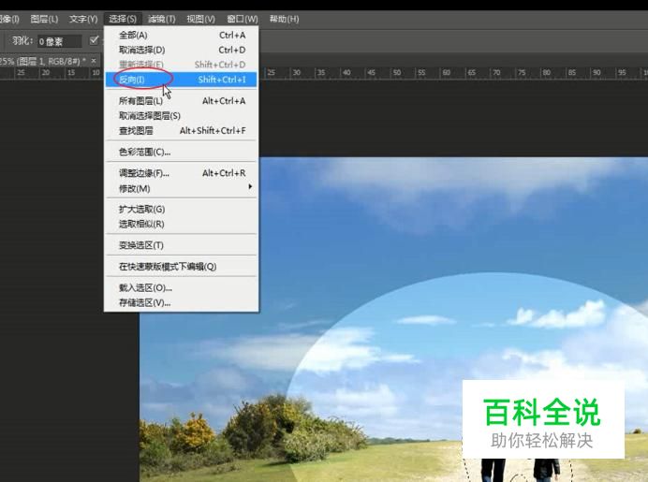Open 载入选区(O) Load Selection
The height and width of the screenshot is (482, 648).
point(145,288)
